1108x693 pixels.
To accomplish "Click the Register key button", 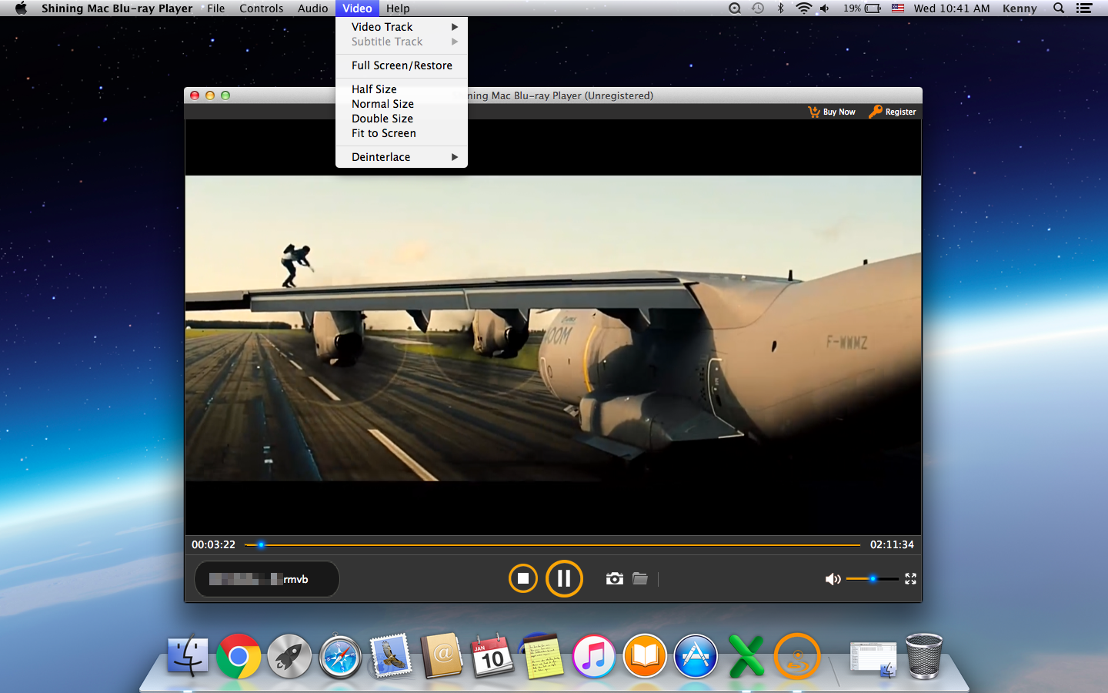I will pos(893,112).
